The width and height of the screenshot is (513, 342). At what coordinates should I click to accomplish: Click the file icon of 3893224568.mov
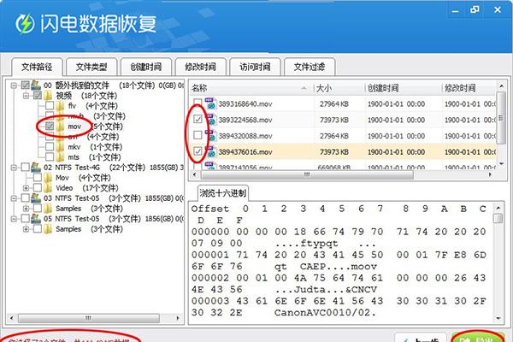coord(210,120)
